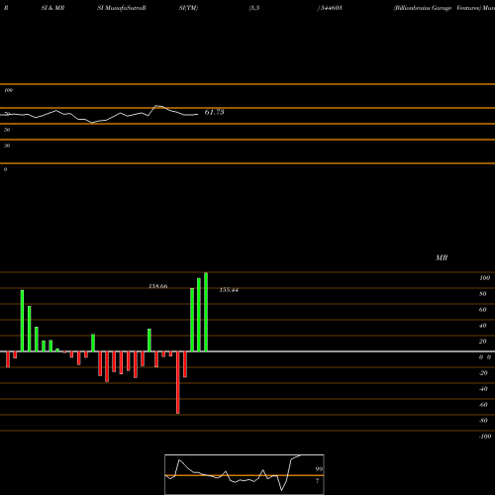This screenshot has width=495, height=495.
Task: Click the 158.66 value label
Action: [x=158, y=286]
